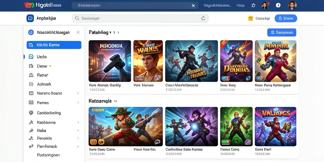Click the blue round badge on Rooo Sary card
The height and width of the screenshot is (162, 324).
248,78
